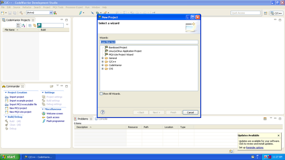Open the (Active) build configuration dropdown
This screenshot has width=285, height=160.
pyautogui.click(x=51, y=13)
